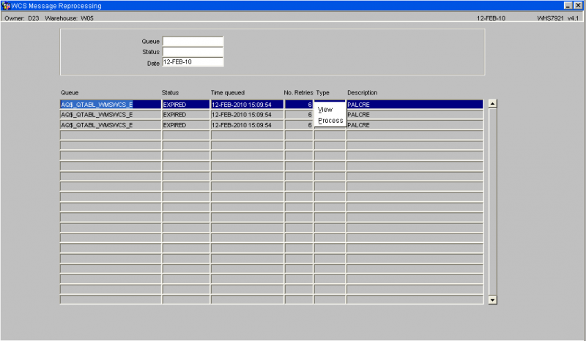Click EXPIRED status in the first row
The image size is (586, 341).
(186, 105)
